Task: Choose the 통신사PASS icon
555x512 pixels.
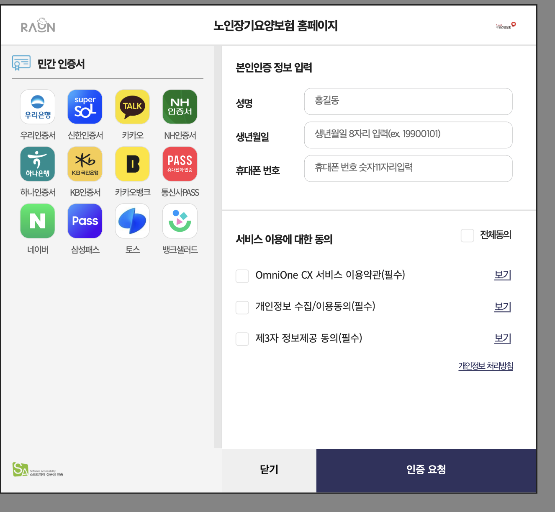Action: coord(180,164)
